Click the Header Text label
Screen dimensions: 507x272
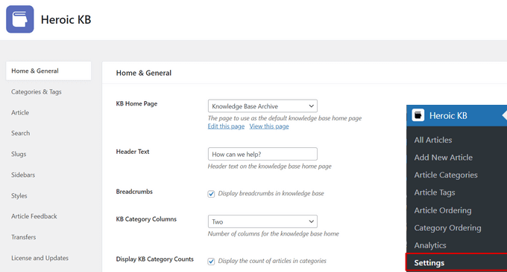click(133, 152)
